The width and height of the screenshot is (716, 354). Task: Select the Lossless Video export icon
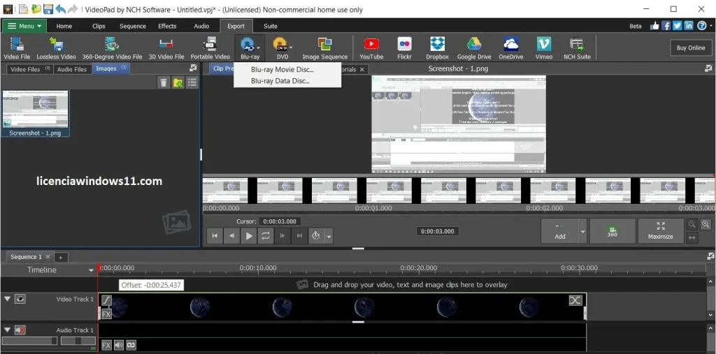56,44
